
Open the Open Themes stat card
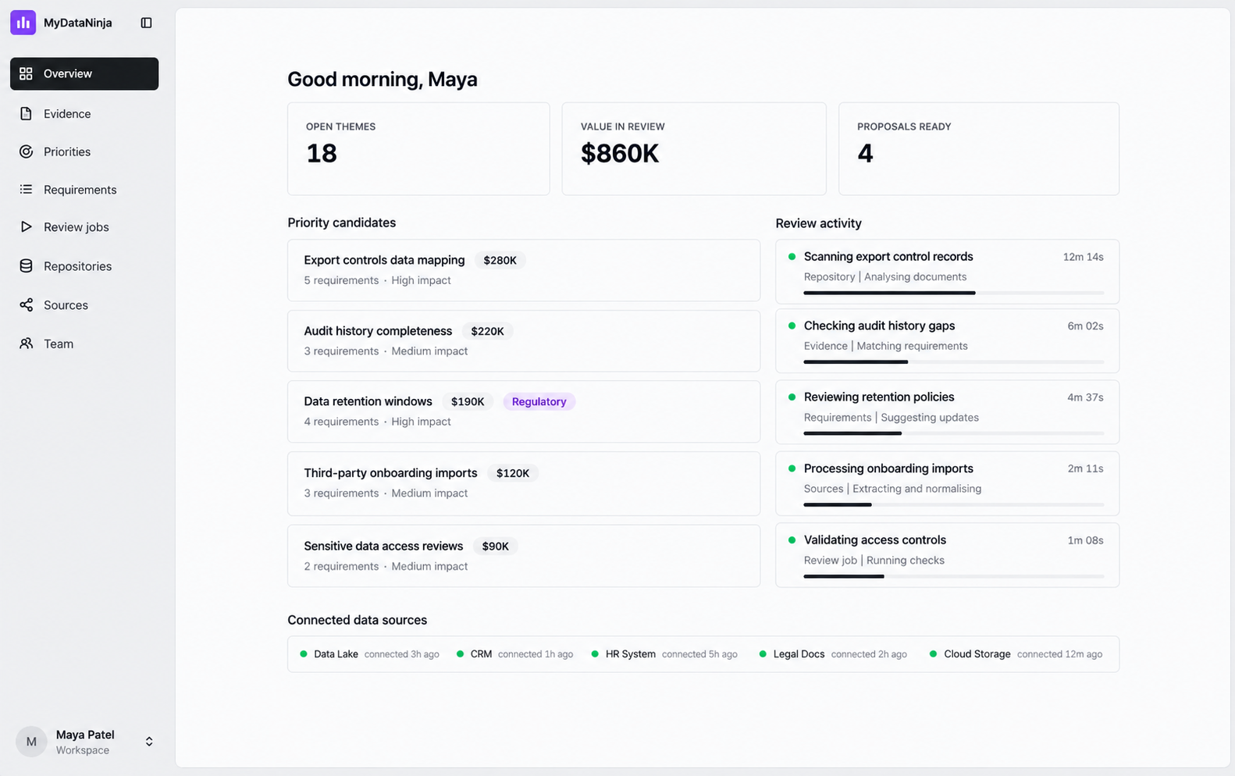tap(418, 148)
